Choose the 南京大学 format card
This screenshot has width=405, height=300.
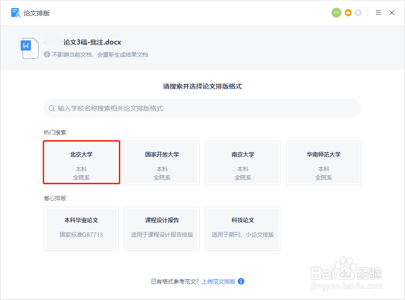click(243, 163)
